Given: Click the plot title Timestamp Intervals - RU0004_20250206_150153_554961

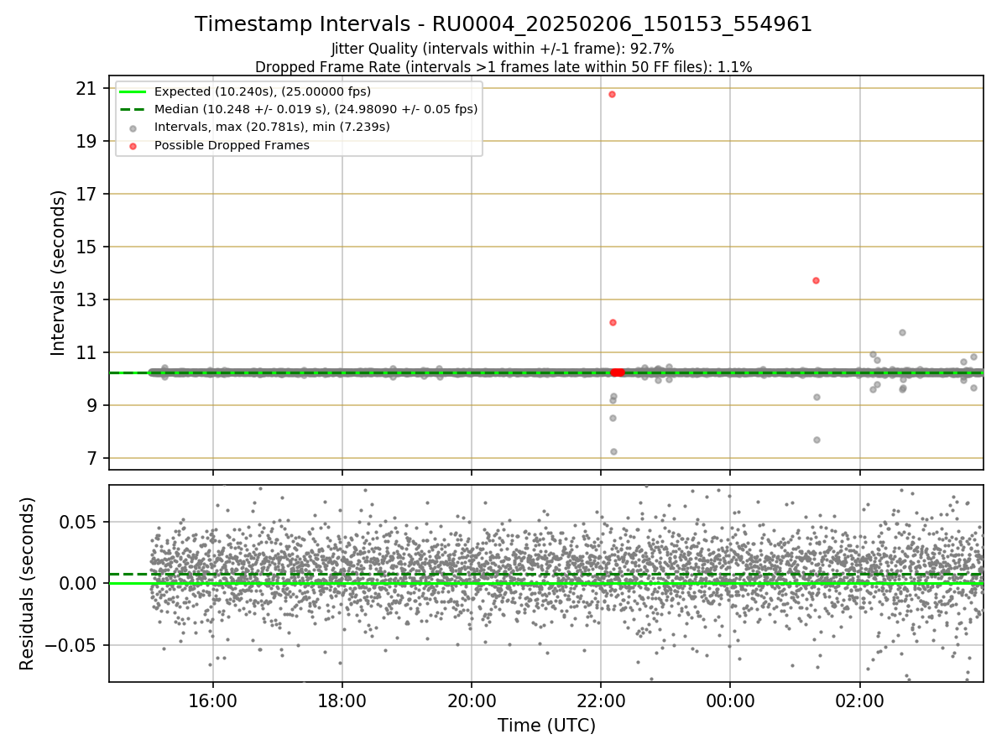Looking at the screenshot, I should point(503,24).
